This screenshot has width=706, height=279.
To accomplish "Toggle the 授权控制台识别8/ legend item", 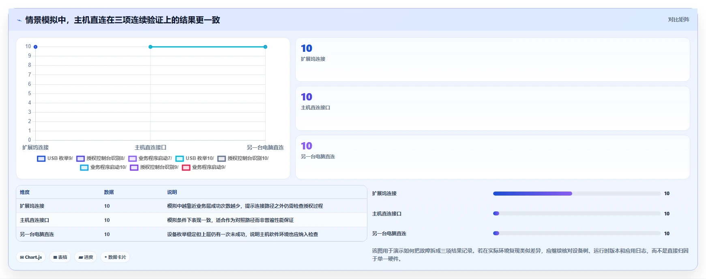I will 101,158.
